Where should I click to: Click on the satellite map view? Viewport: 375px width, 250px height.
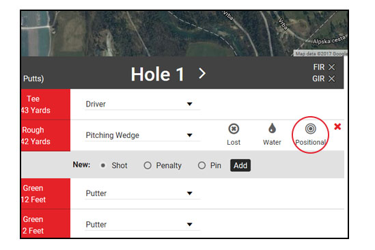[x=184, y=33]
